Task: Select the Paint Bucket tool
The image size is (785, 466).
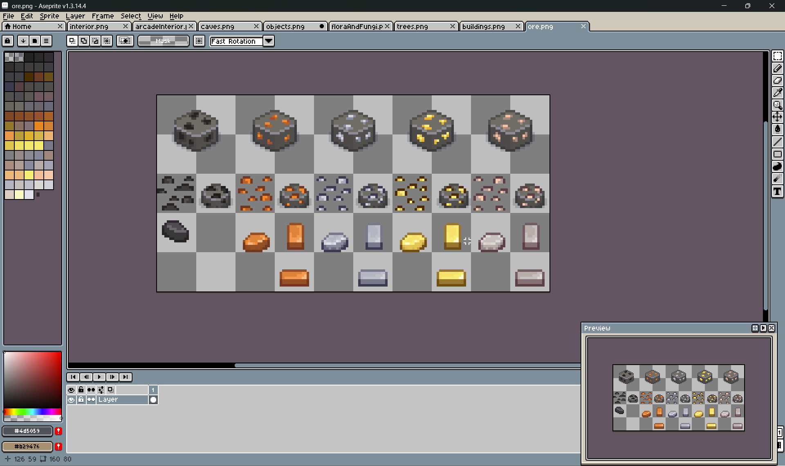Action: [777, 130]
